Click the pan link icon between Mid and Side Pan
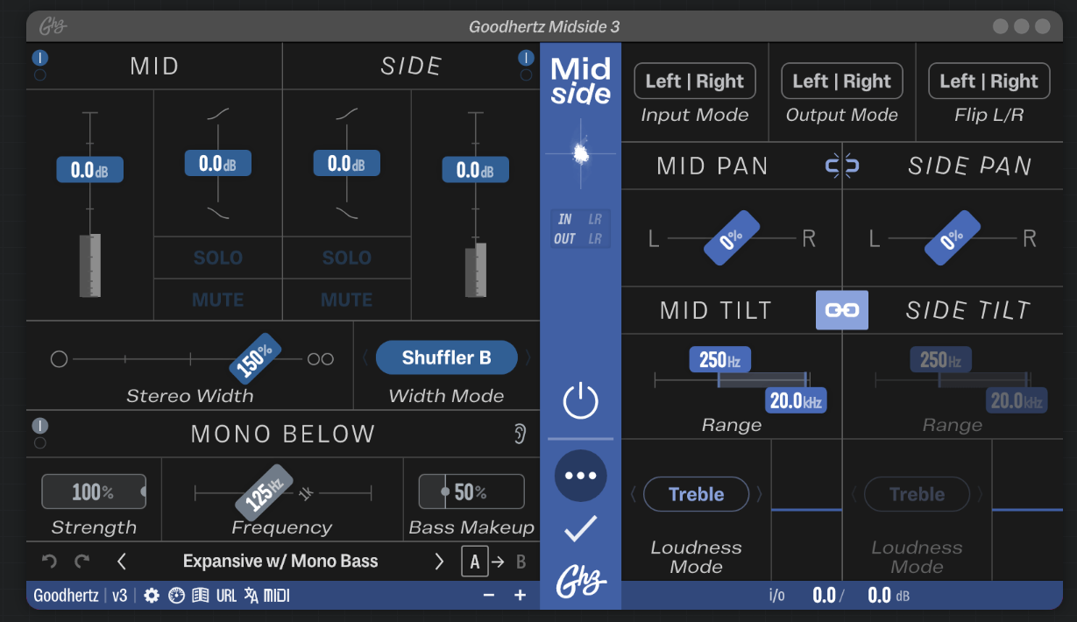 (x=842, y=166)
